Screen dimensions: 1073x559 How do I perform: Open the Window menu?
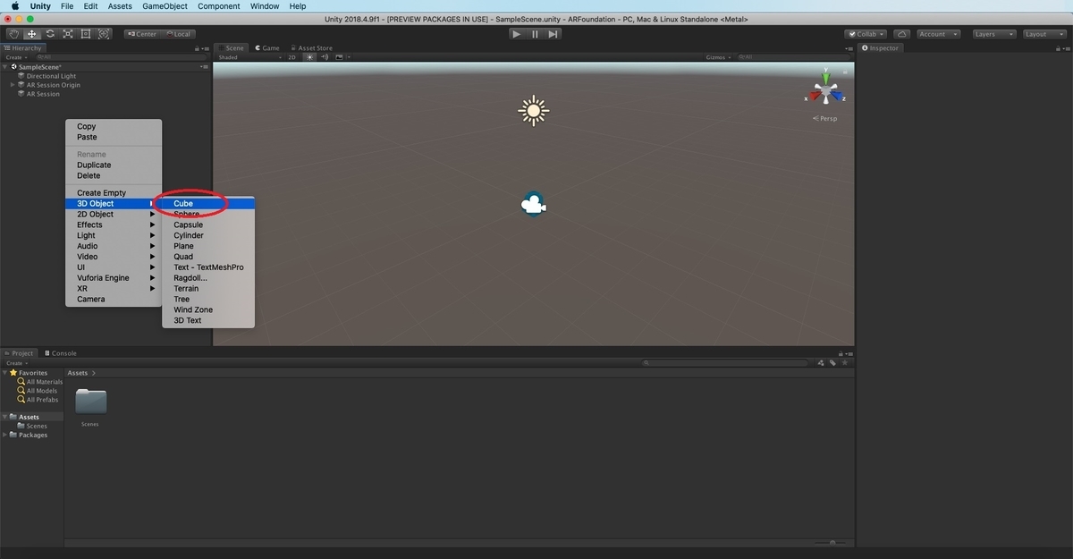tap(265, 6)
